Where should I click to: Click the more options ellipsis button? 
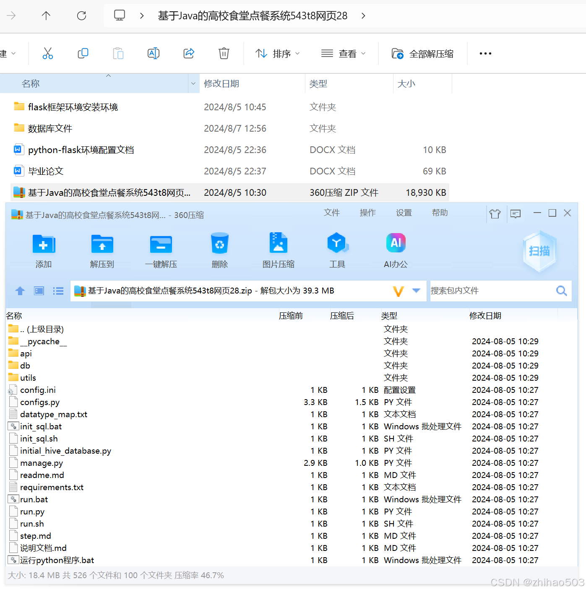coord(485,53)
